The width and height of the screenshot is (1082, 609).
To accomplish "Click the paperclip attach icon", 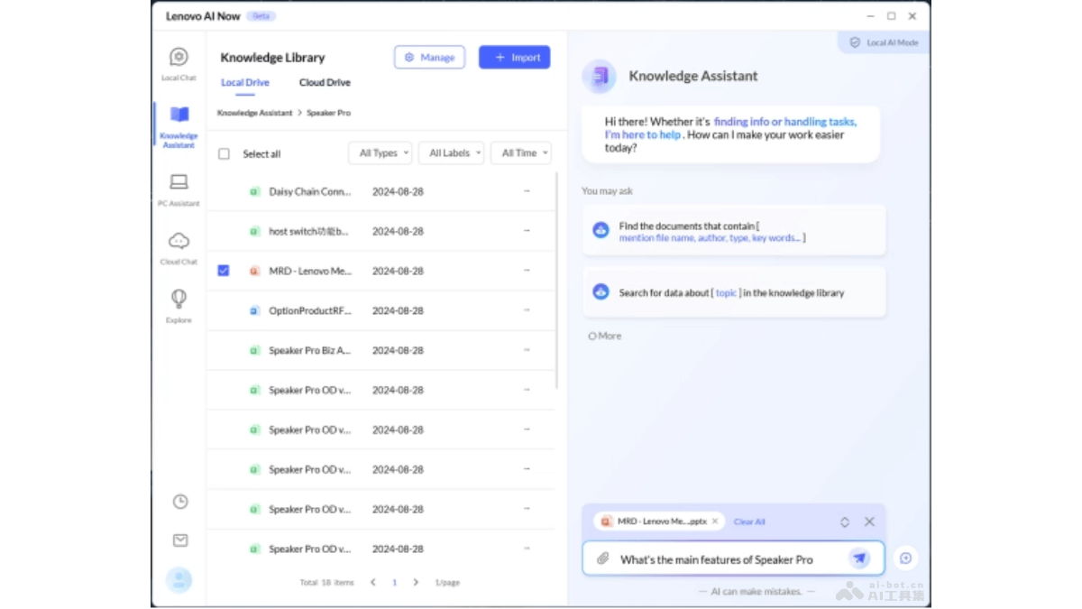I will [x=602, y=559].
